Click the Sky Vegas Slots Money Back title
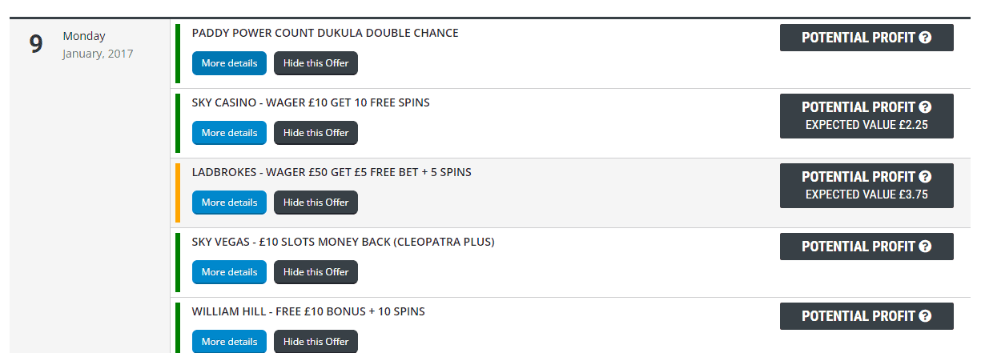 (x=343, y=242)
